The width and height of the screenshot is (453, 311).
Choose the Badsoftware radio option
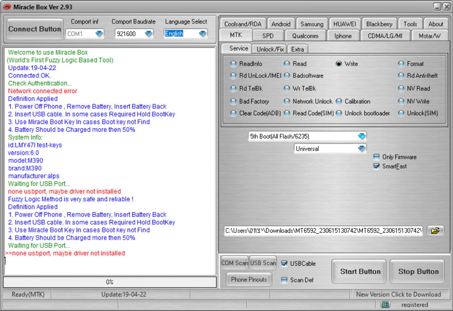(287, 76)
